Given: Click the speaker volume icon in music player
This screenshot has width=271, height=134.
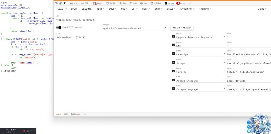Looking at the screenshot, I should point(28,131).
